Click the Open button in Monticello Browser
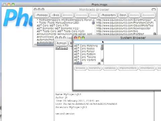Image resolution: width=161 pixels, height=121 pixels. click(123, 15)
